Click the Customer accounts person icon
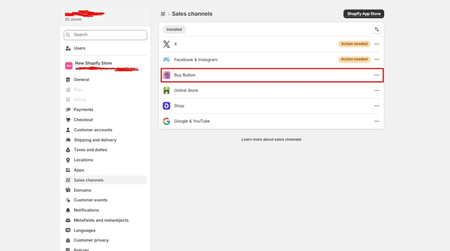Screen dimensions: 450x251 click(68, 130)
